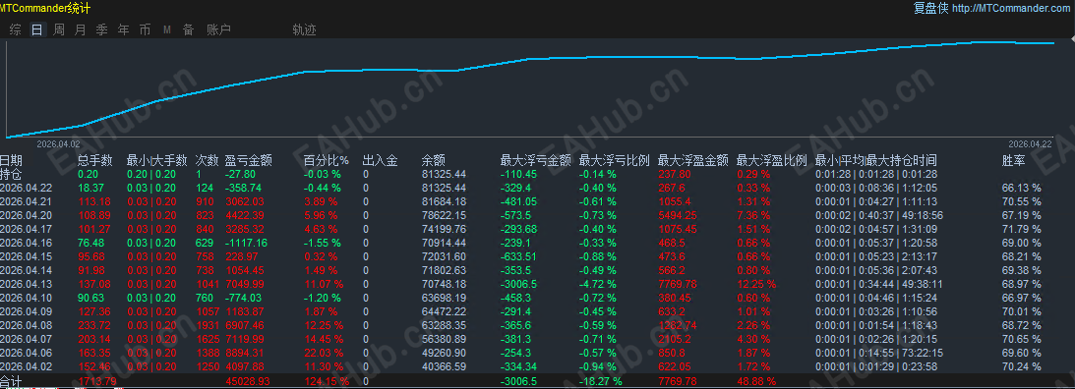1075x389 pixels.
Task: Switch to the 季 quarterly tab
Action: pos(101,29)
